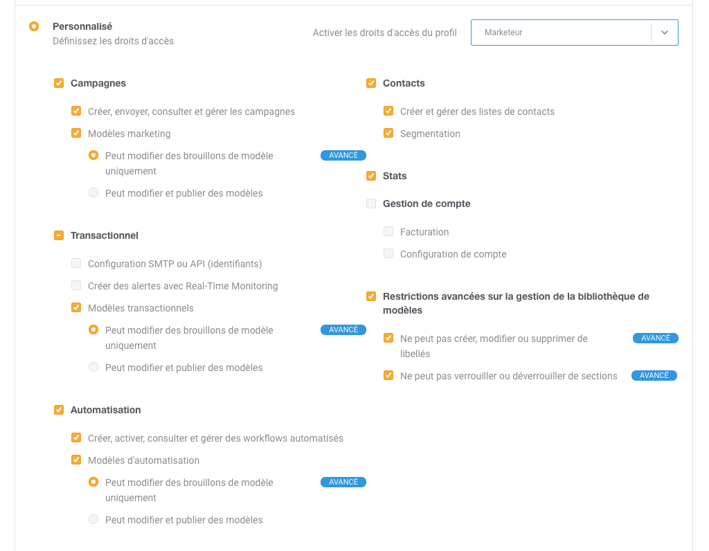The image size is (709, 551).
Task: Toggle the Segmentation checkbox
Action: click(388, 134)
